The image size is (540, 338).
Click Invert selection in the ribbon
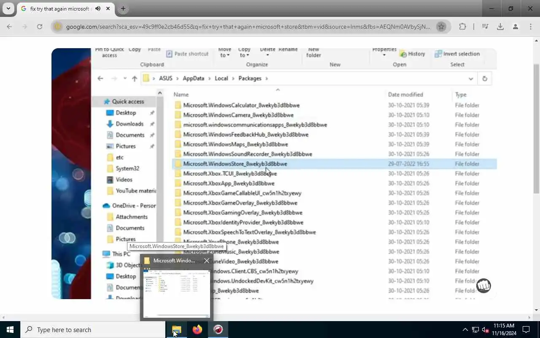pos(457,54)
